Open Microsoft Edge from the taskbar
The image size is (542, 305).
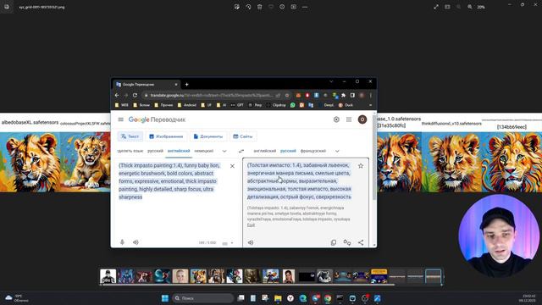coord(303,298)
